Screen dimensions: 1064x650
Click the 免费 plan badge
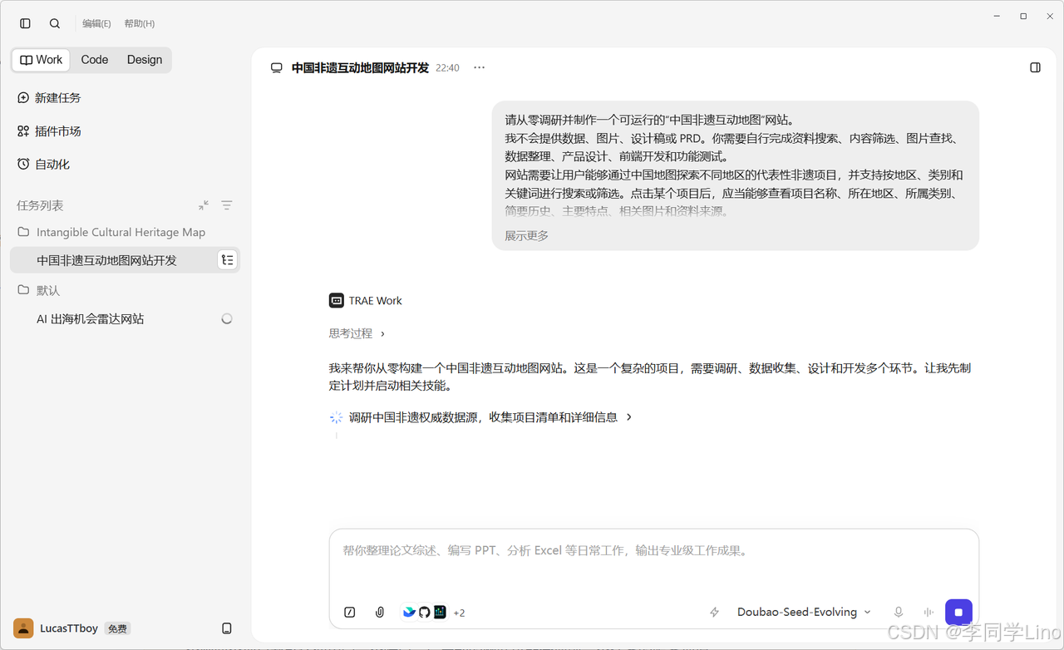[x=118, y=629]
